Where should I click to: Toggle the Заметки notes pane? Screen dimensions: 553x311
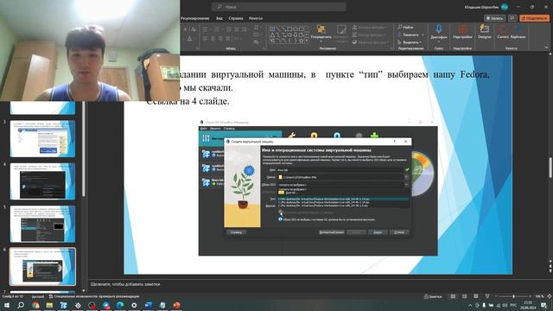(x=433, y=296)
